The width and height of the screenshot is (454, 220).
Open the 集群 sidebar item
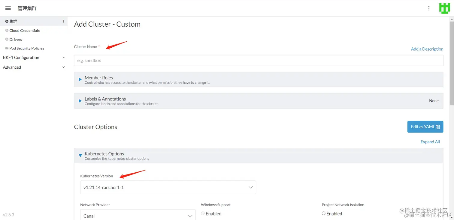point(34,21)
